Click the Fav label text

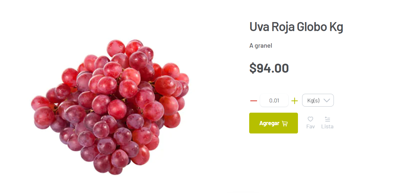coord(310,126)
